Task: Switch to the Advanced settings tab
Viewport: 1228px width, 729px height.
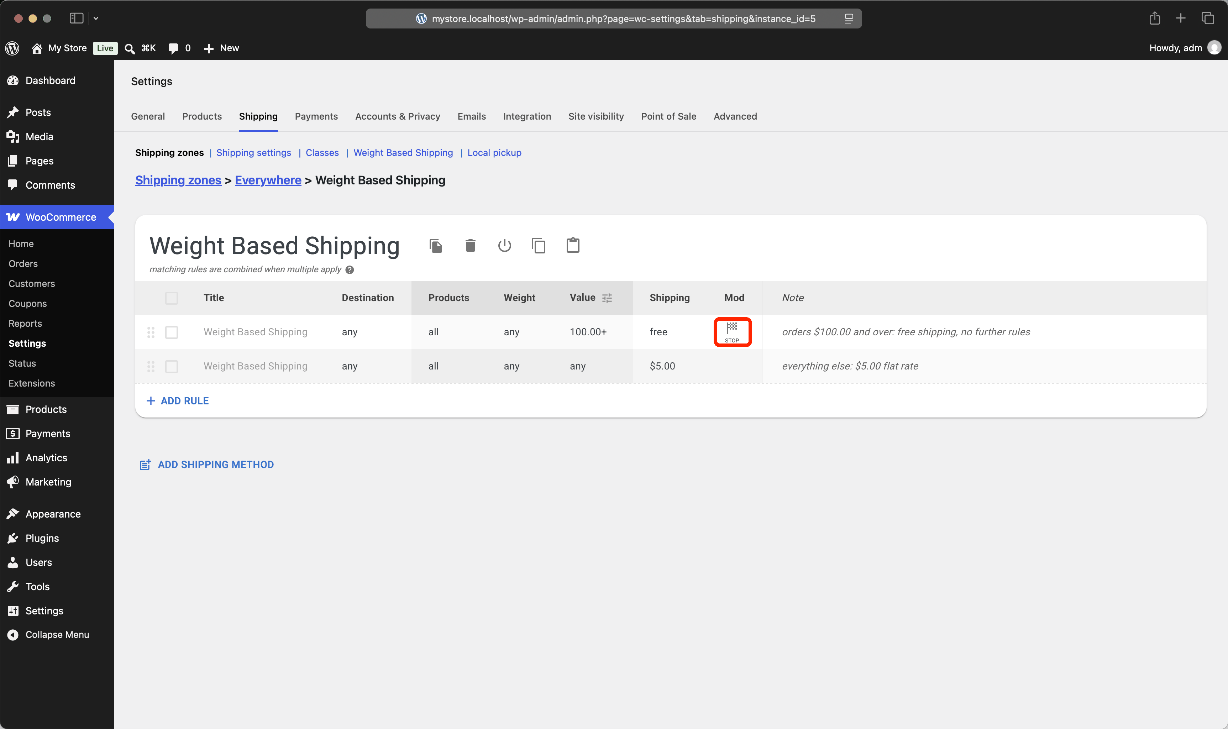Action: [735, 116]
